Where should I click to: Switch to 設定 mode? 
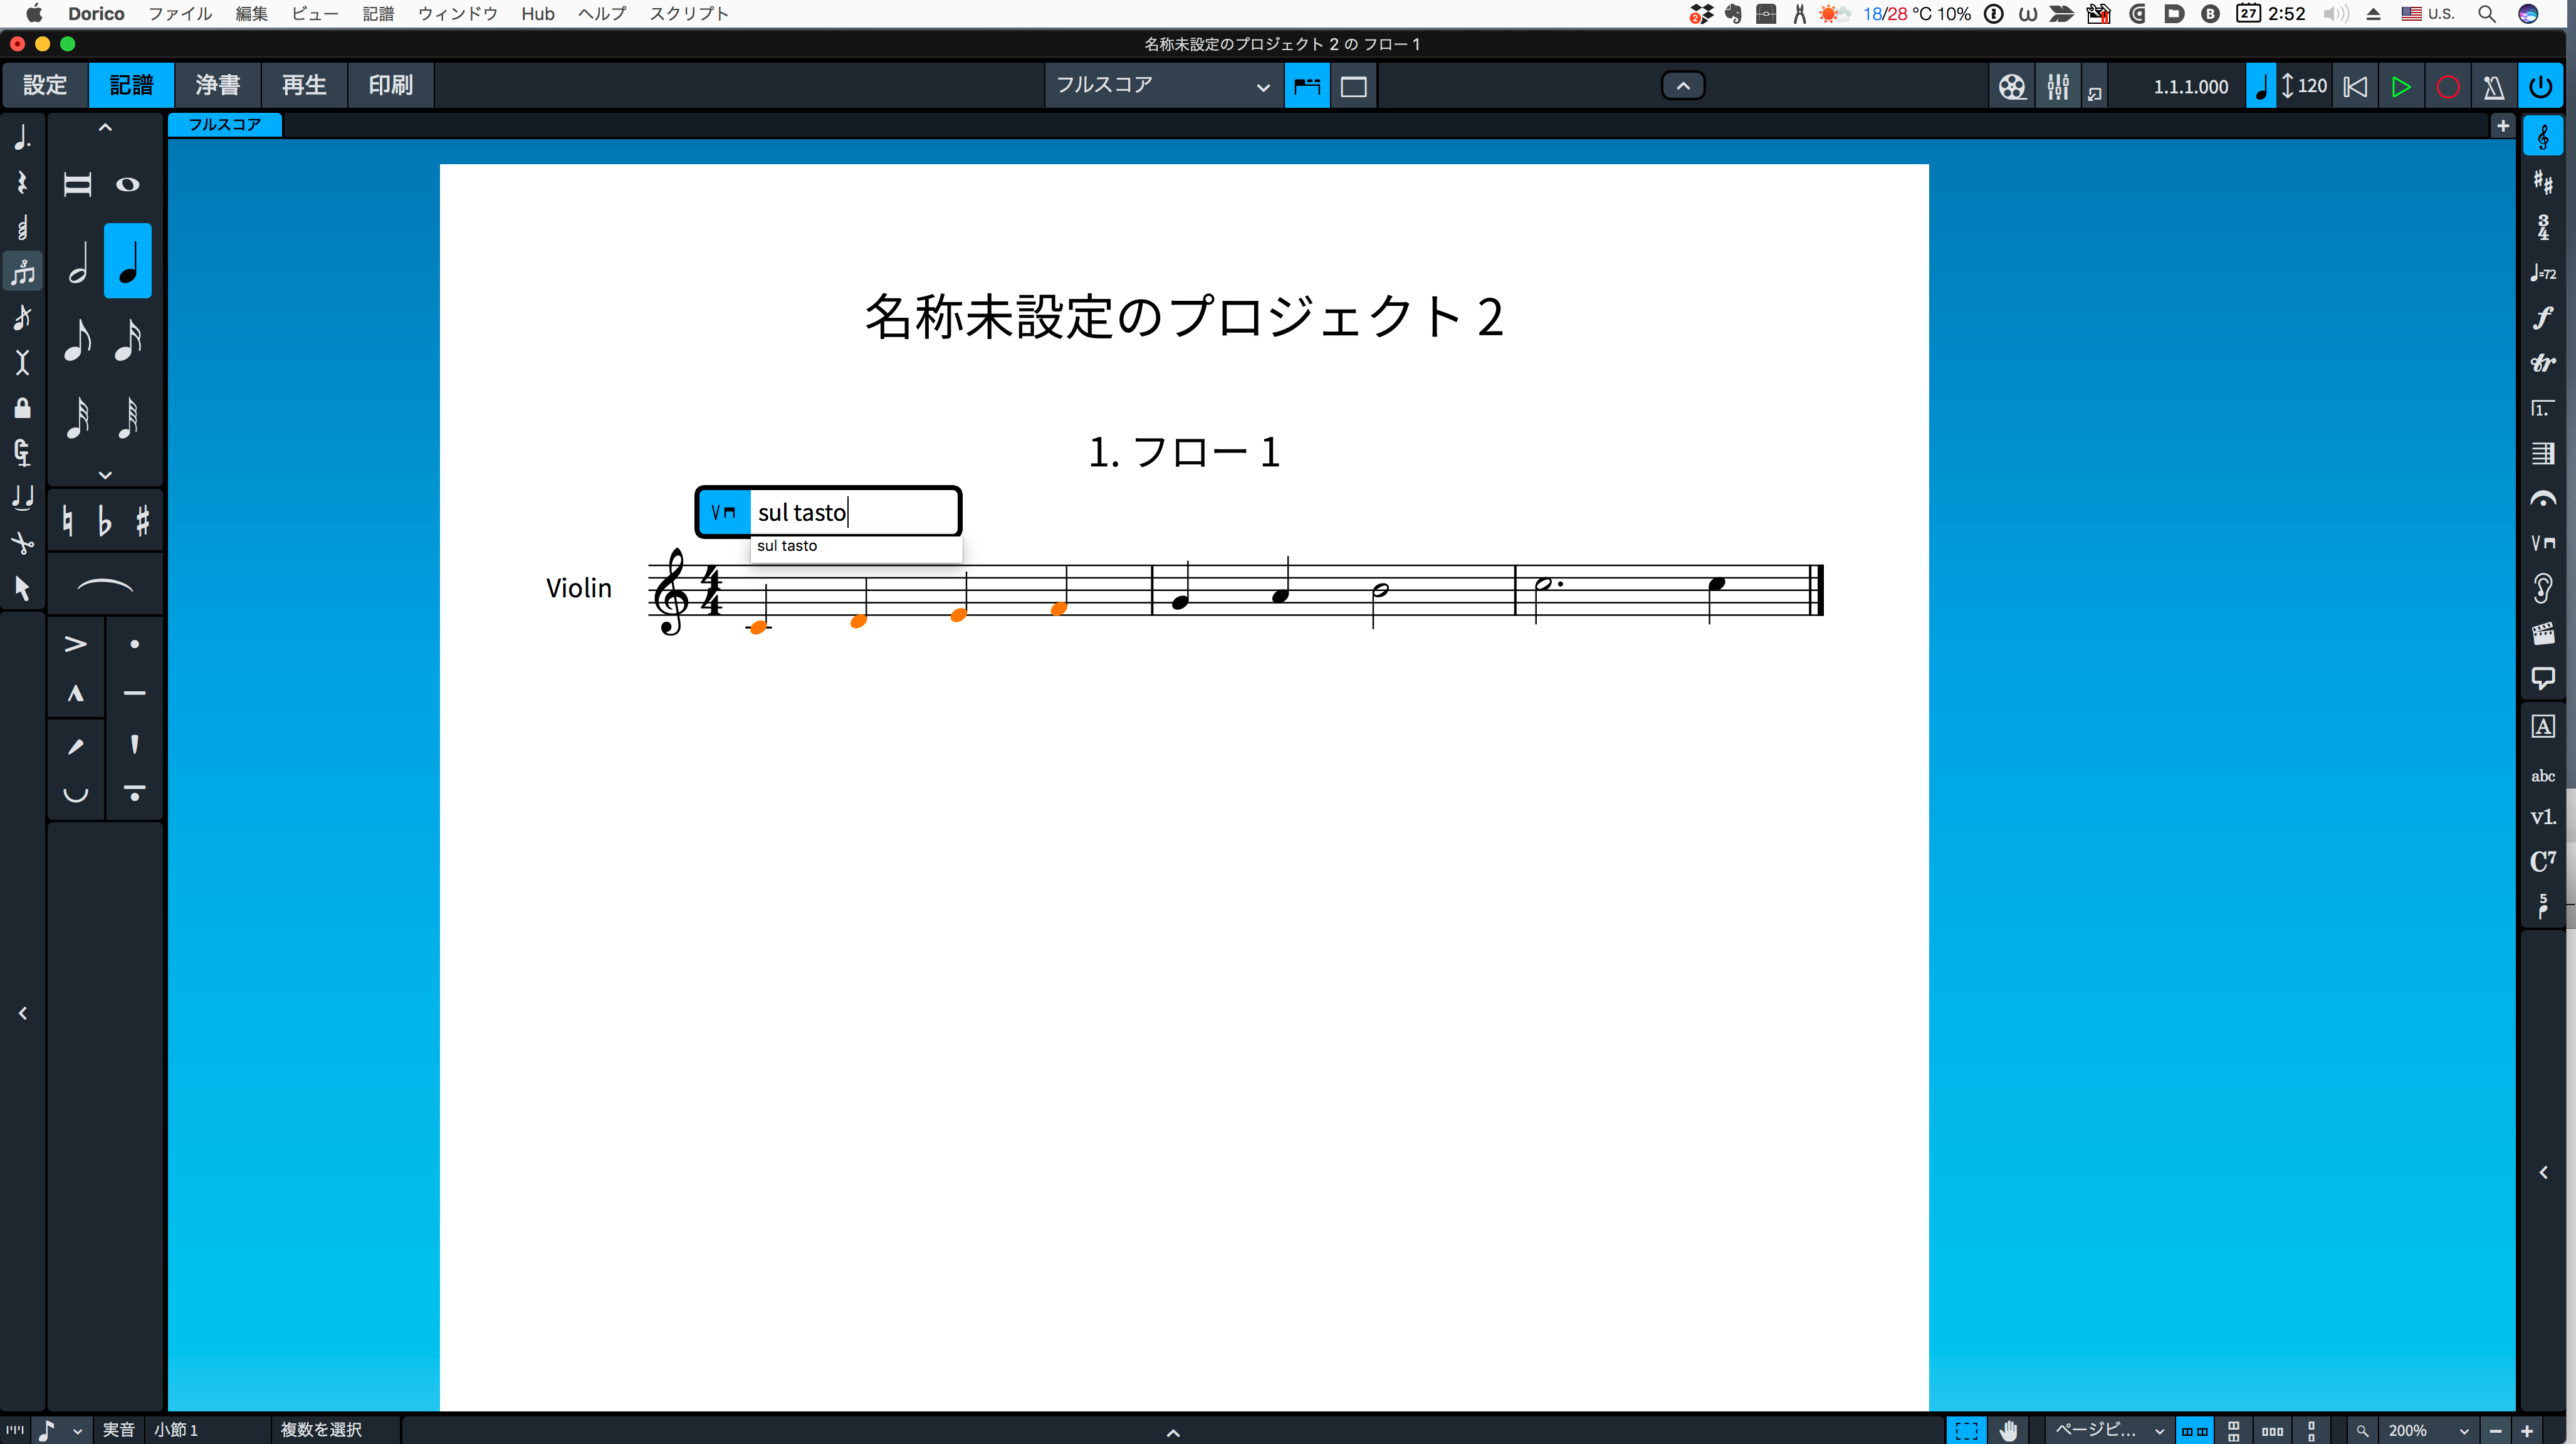coord(45,85)
